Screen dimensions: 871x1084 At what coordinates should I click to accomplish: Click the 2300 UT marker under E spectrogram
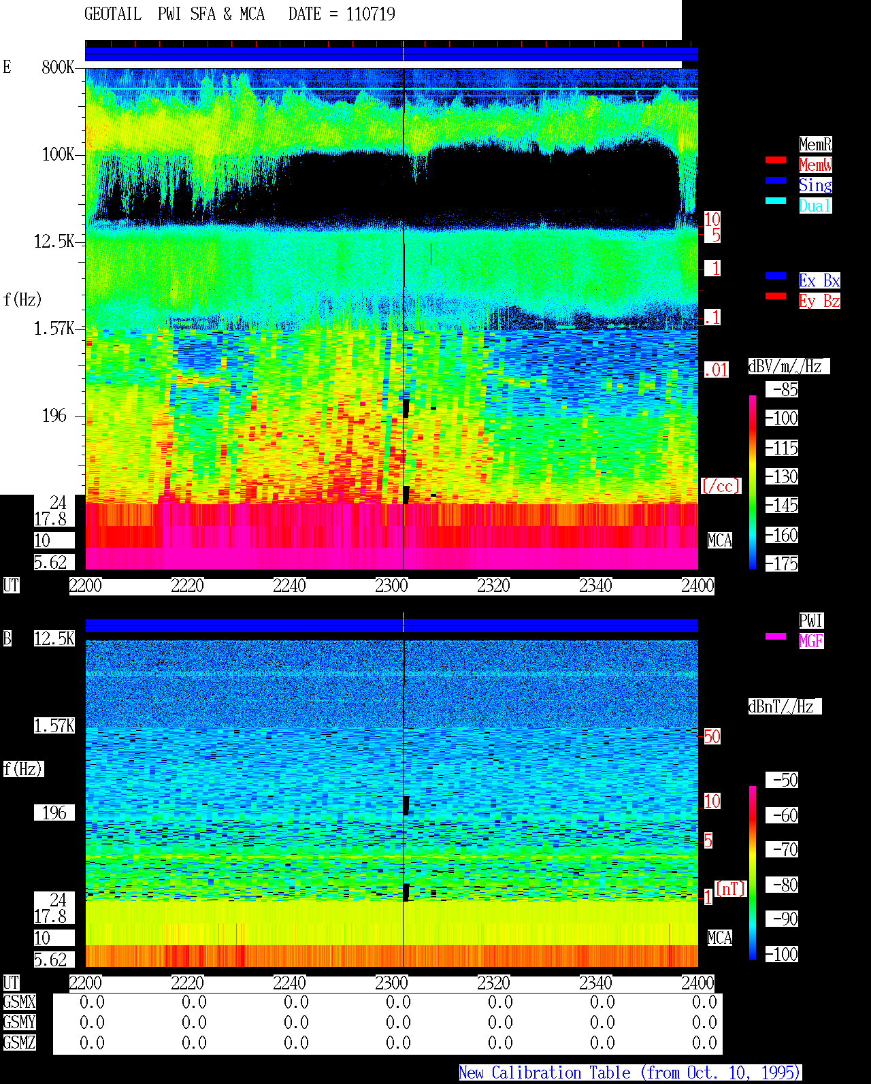pyautogui.click(x=391, y=586)
